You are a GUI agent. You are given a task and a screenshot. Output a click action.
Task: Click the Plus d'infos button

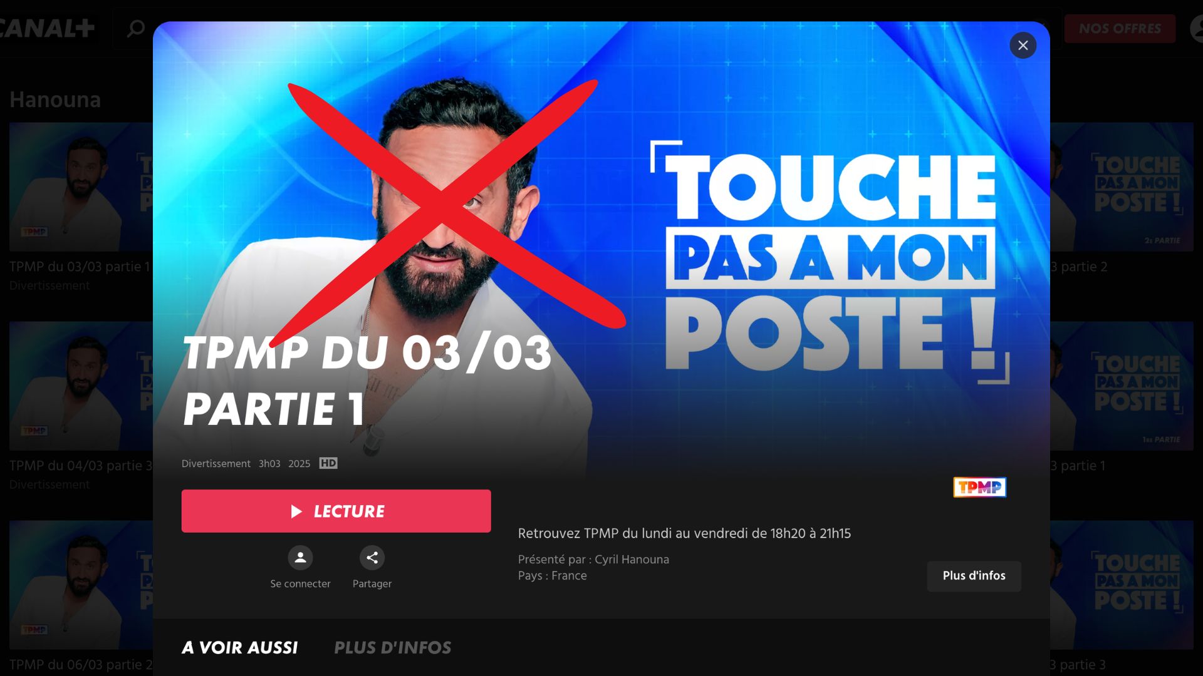(974, 576)
